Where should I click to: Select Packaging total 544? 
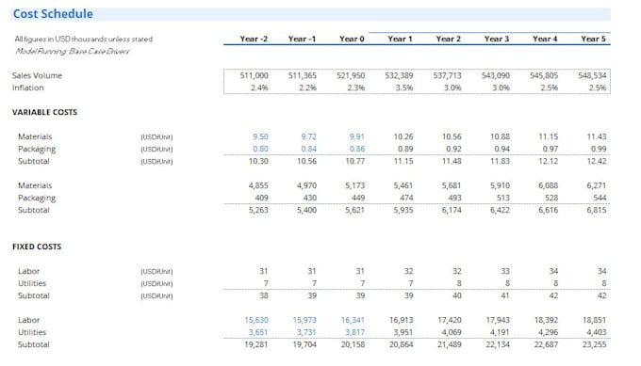coord(600,198)
